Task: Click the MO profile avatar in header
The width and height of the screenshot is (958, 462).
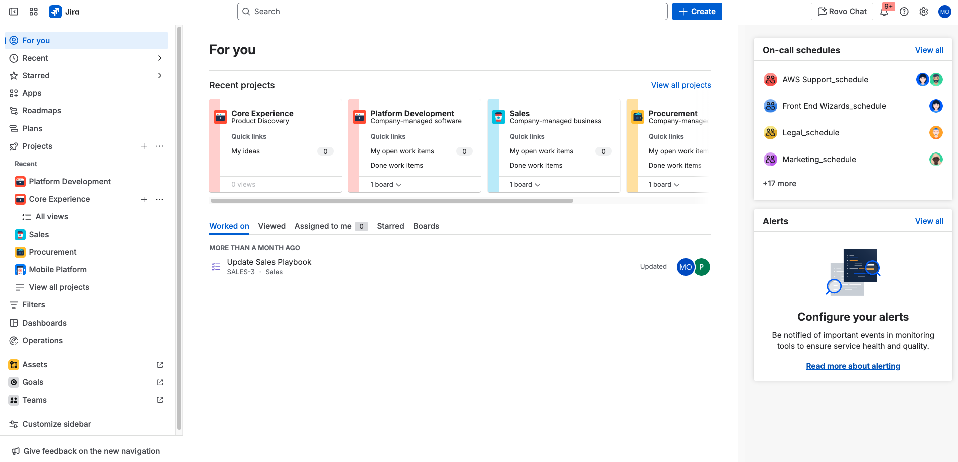Action: coord(944,12)
